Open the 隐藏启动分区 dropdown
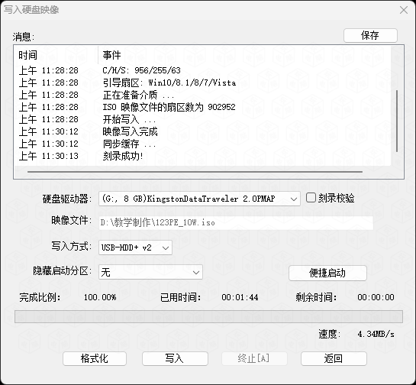 click(x=150, y=272)
